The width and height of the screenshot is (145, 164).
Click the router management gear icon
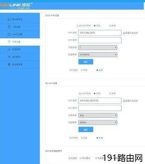point(9,64)
